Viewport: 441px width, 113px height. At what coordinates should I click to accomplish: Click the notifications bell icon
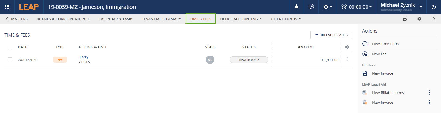(297, 7)
